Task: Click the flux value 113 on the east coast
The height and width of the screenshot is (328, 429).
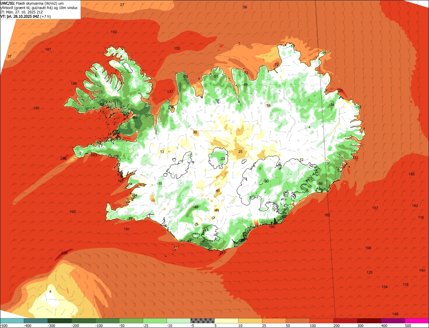Action: 355,158
